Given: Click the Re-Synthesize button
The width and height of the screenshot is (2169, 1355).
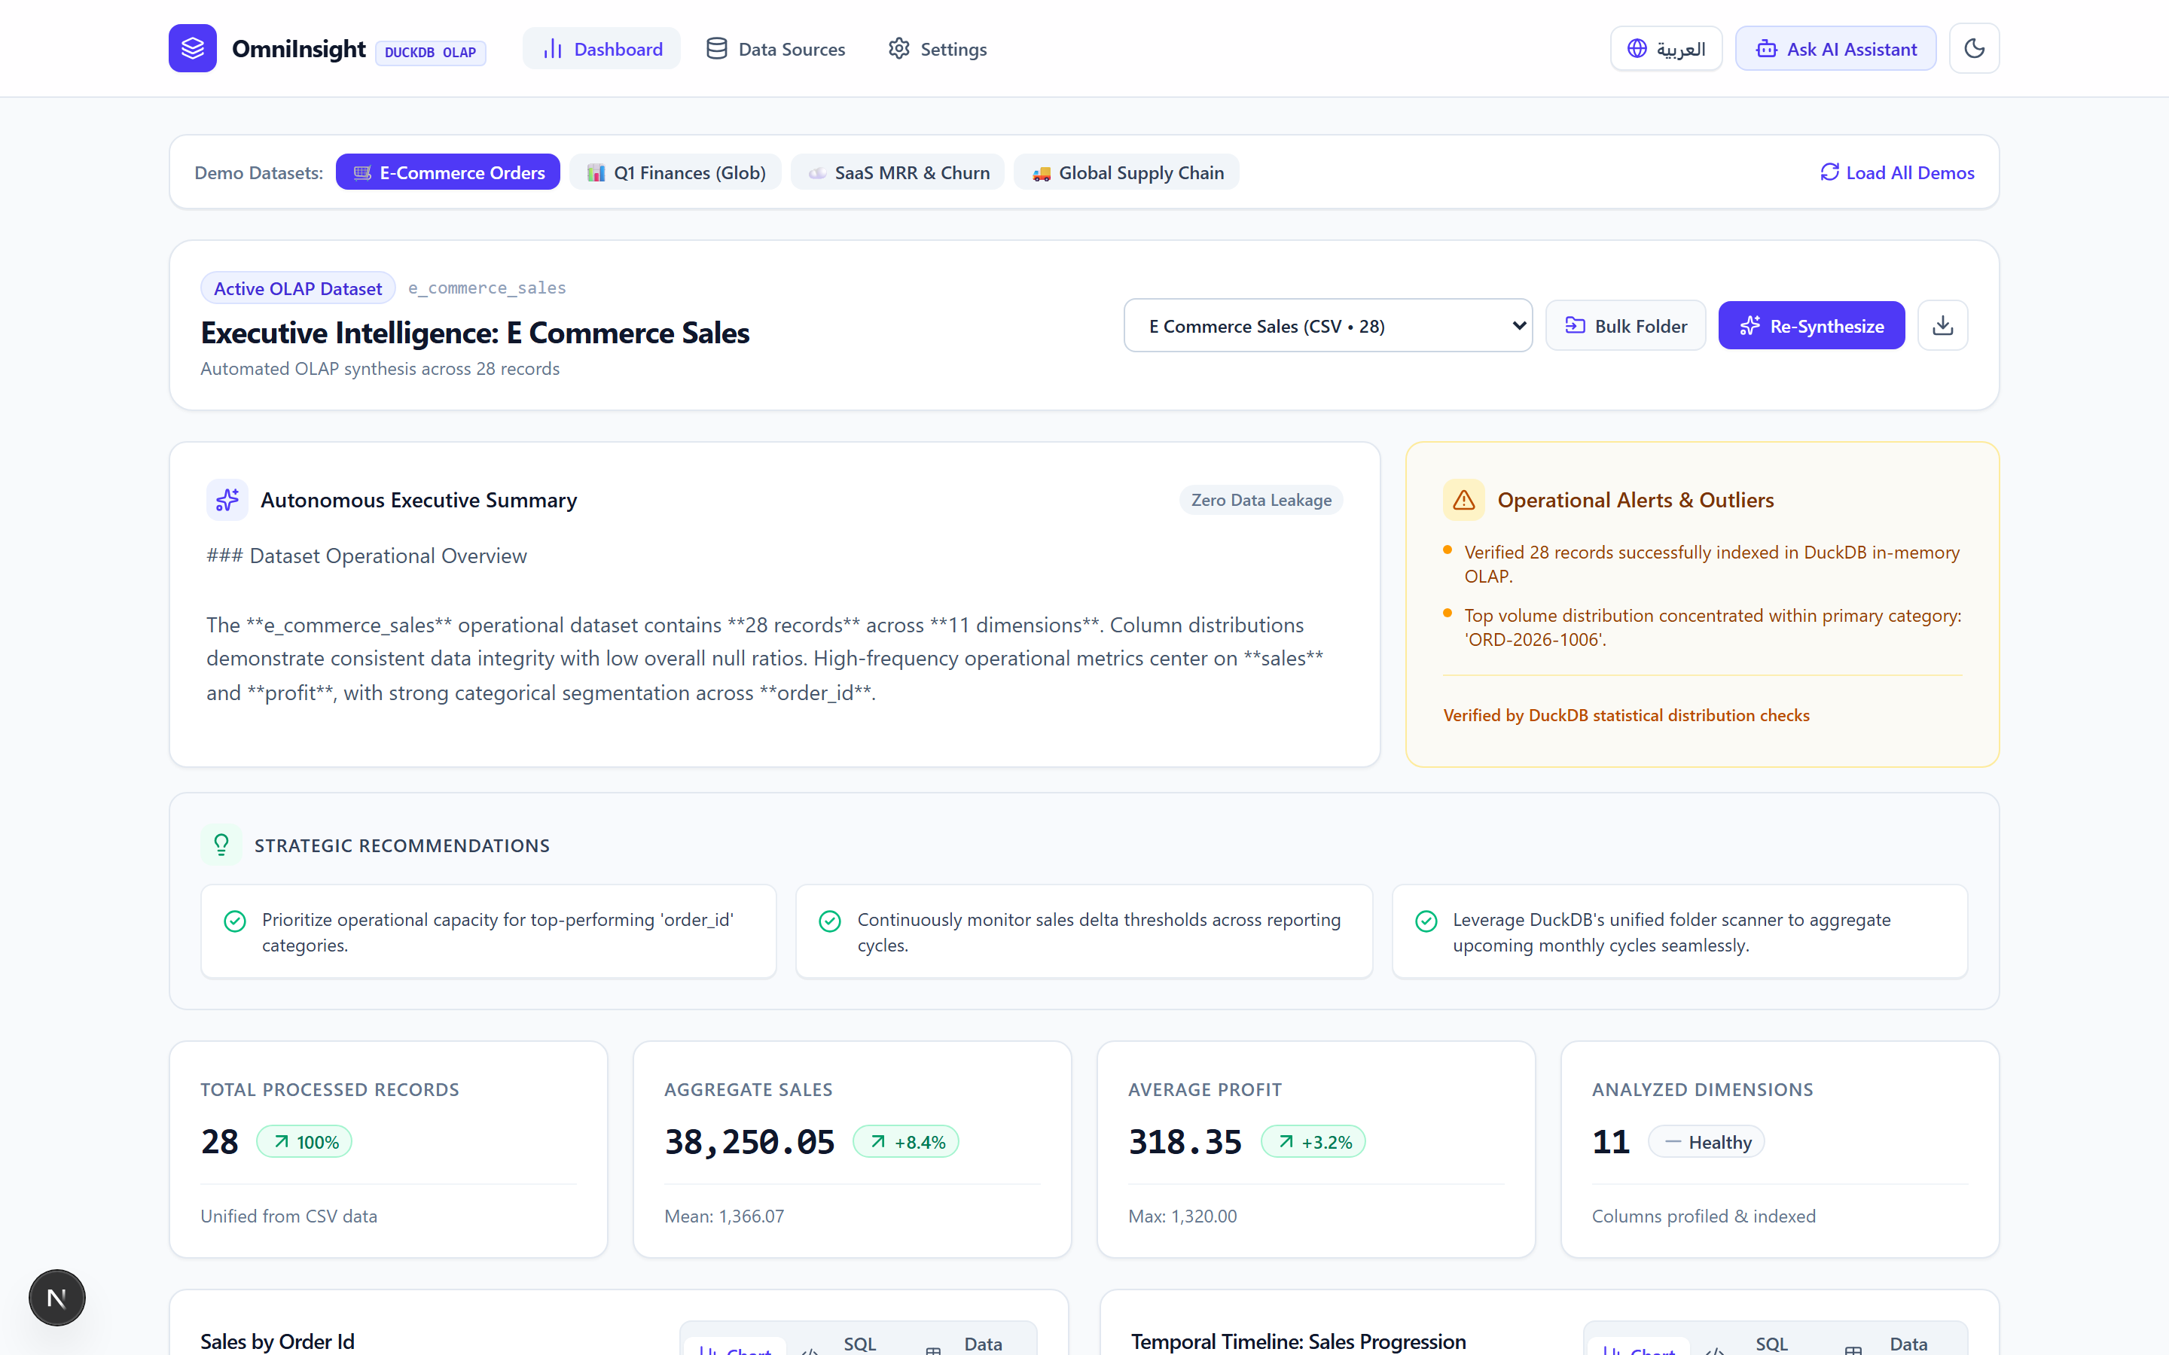Looking at the screenshot, I should pos(1811,325).
